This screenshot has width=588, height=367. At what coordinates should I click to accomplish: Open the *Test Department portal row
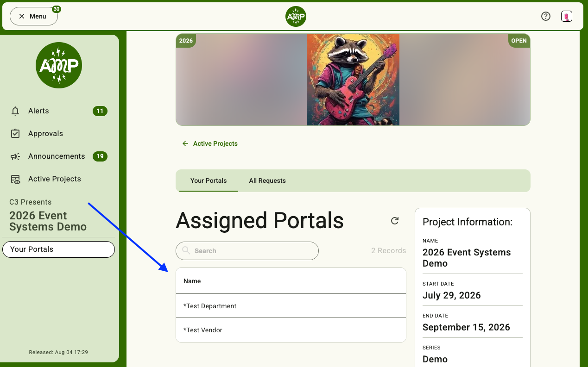point(291,306)
